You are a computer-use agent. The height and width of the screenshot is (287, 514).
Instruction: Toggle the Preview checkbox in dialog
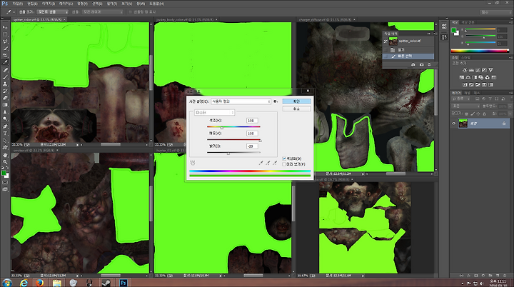(x=284, y=164)
